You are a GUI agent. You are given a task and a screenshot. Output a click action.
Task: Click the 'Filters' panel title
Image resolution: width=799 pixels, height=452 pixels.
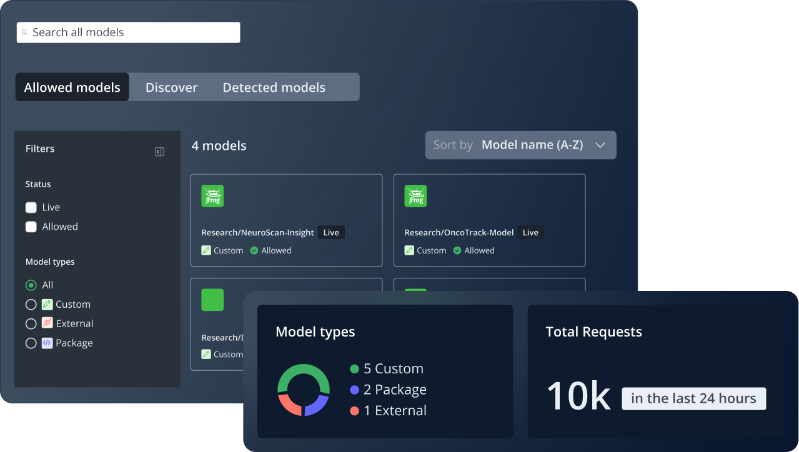[x=40, y=149]
